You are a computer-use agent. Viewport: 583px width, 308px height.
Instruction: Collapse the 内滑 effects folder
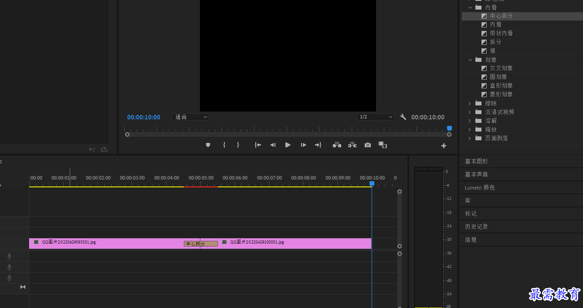point(470,7)
